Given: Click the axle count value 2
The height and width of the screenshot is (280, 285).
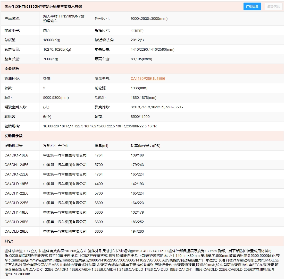Looking at the screenshot, I should (x=44, y=88).
